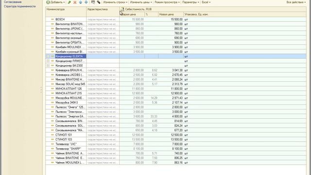Click row icon of Кондиционер ELEKTA
The height and width of the screenshot is (175, 311).
click(52, 56)
